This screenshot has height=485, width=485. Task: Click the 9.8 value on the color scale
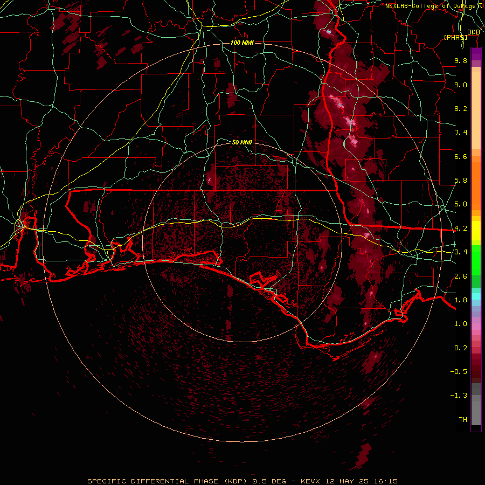pyautogui.click(x=461, y=60)
